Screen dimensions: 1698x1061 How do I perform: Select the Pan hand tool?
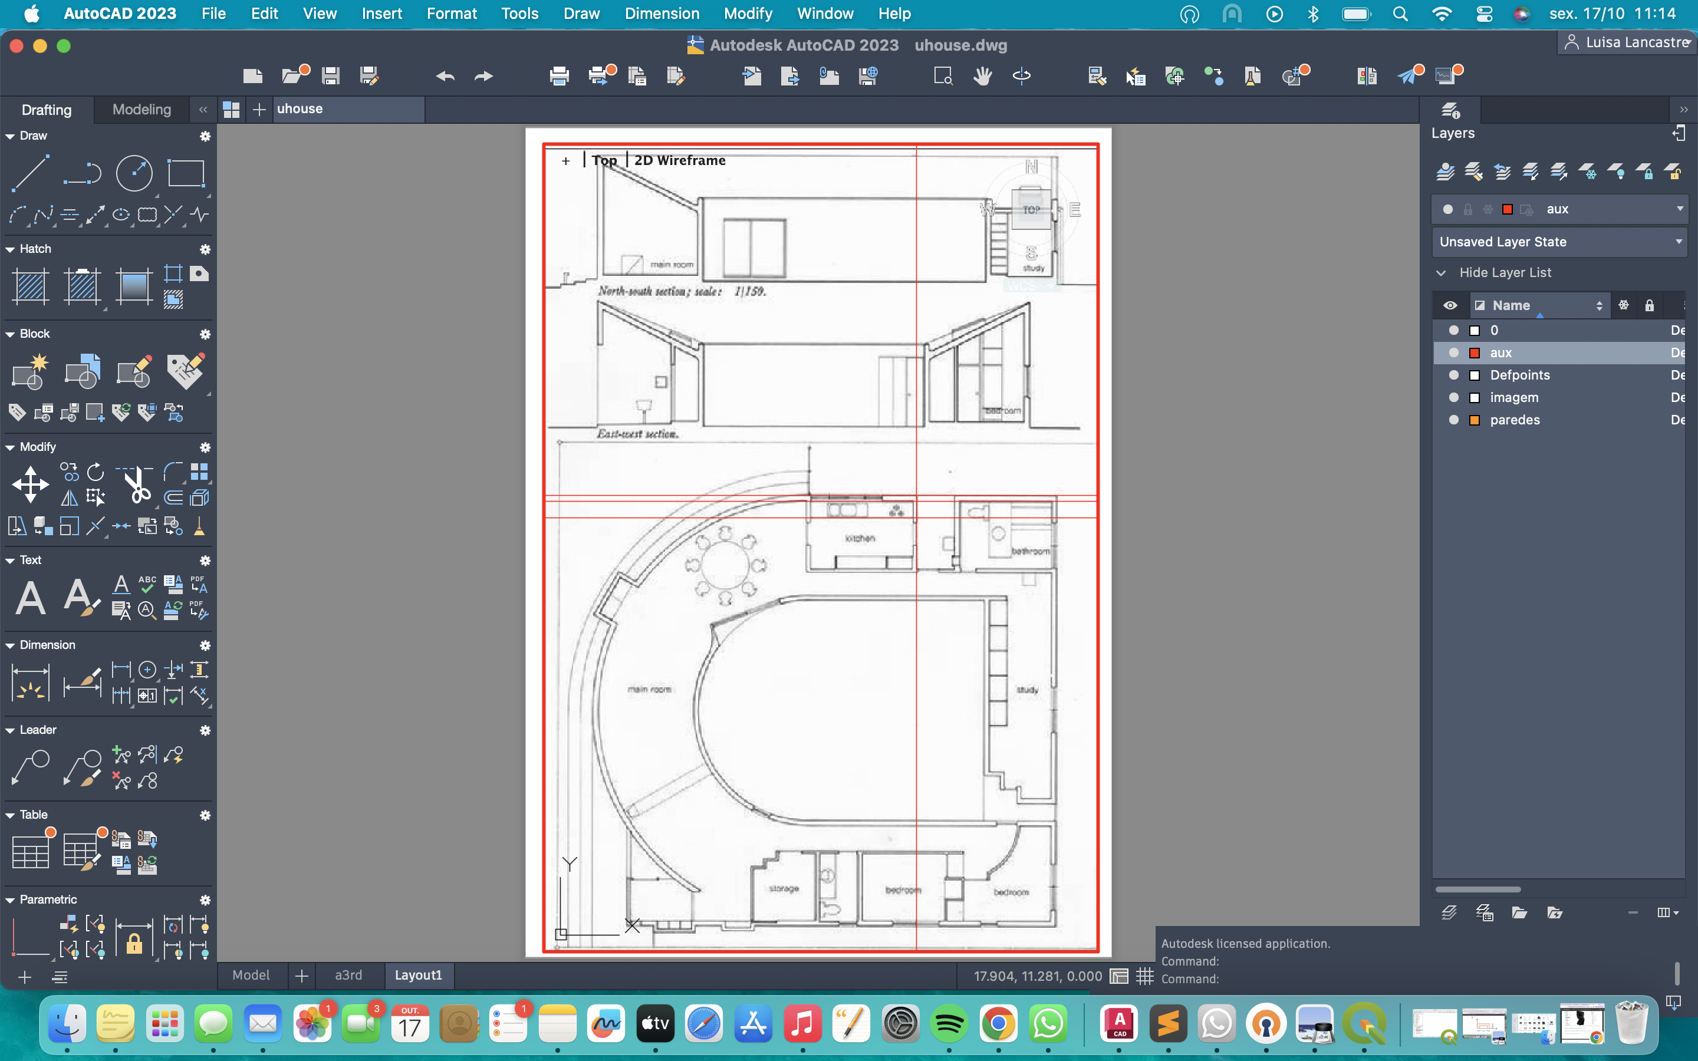point(982,76)
